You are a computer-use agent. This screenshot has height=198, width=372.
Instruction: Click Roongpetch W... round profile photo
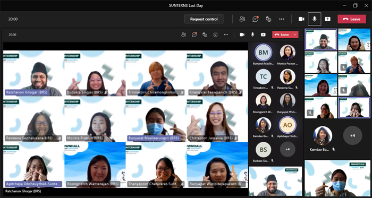pos(264,101)
